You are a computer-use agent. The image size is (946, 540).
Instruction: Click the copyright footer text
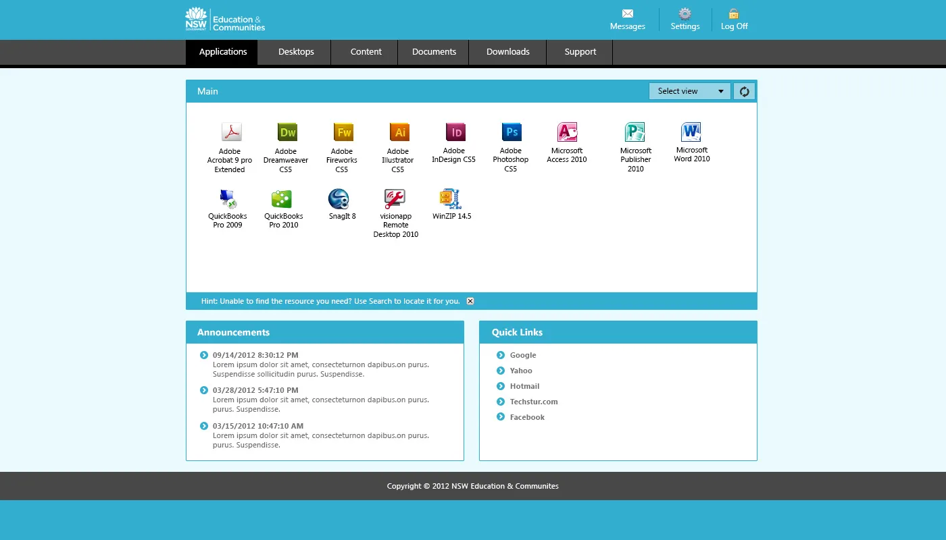coord(473,486)
